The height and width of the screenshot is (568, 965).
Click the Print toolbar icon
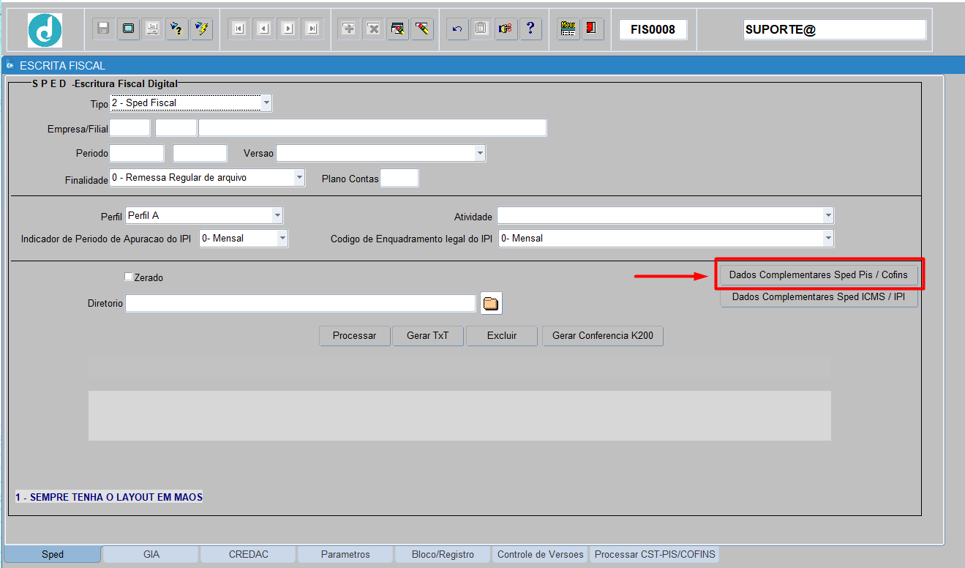(x=152, y=29)
